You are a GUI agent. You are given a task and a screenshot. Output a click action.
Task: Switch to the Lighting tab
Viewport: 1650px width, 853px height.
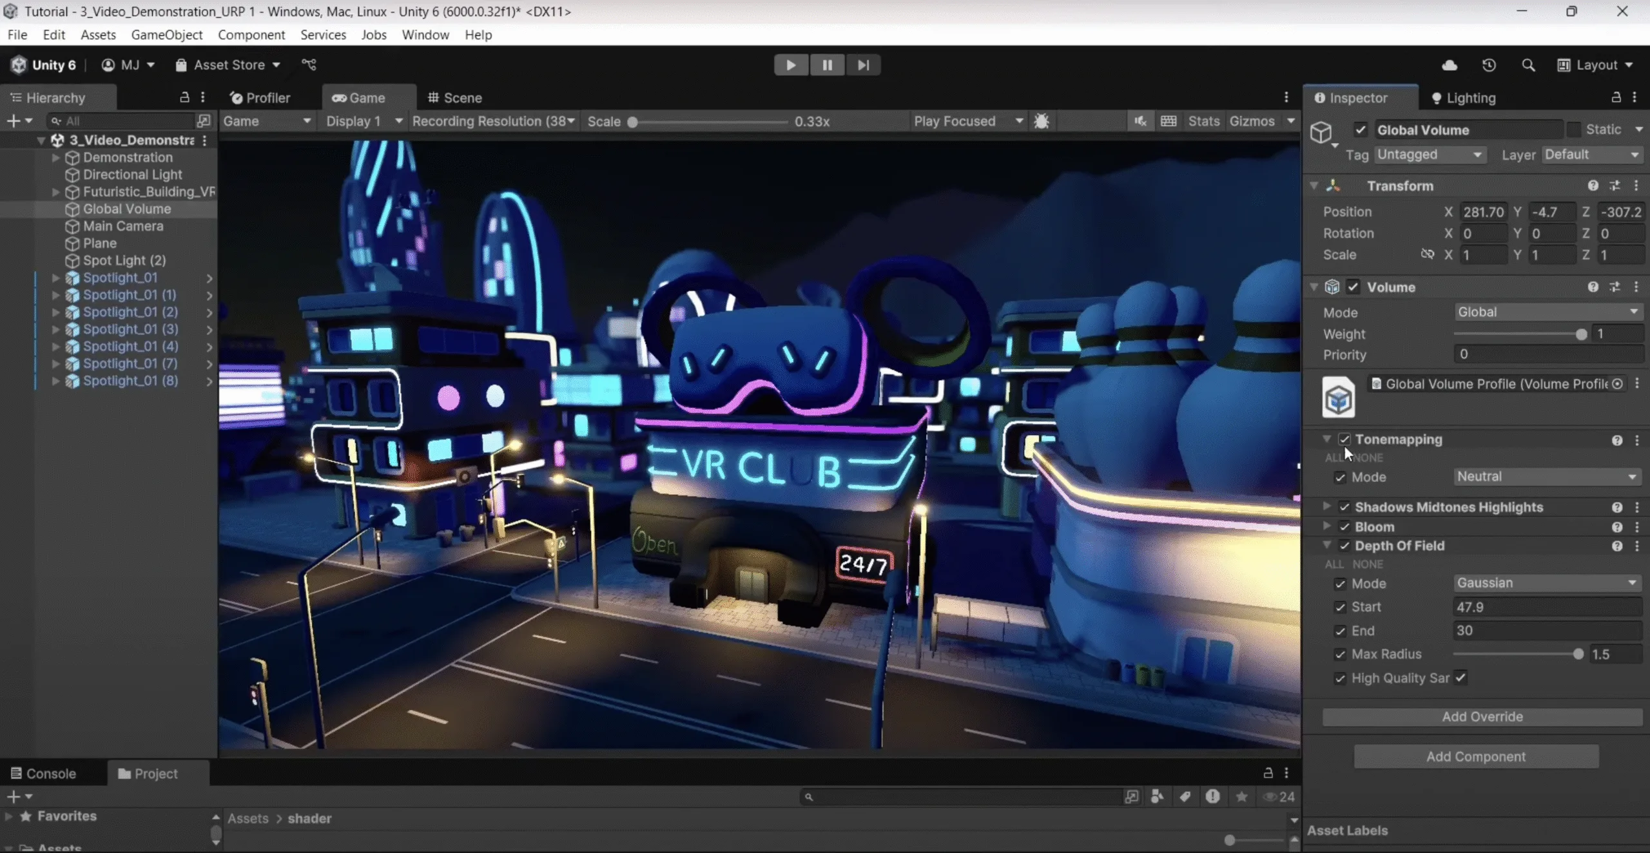(x=1464, y=98)
